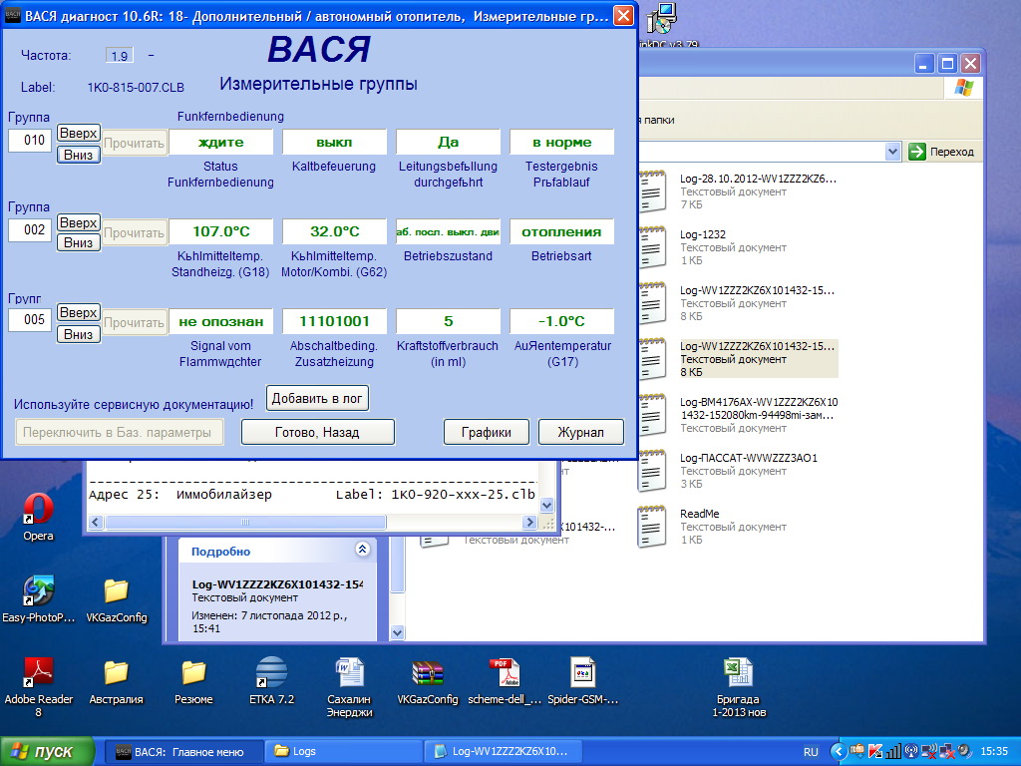Show hidden system tray icons
Viewport: 1021px width, 766px height.
coord(839,752)
